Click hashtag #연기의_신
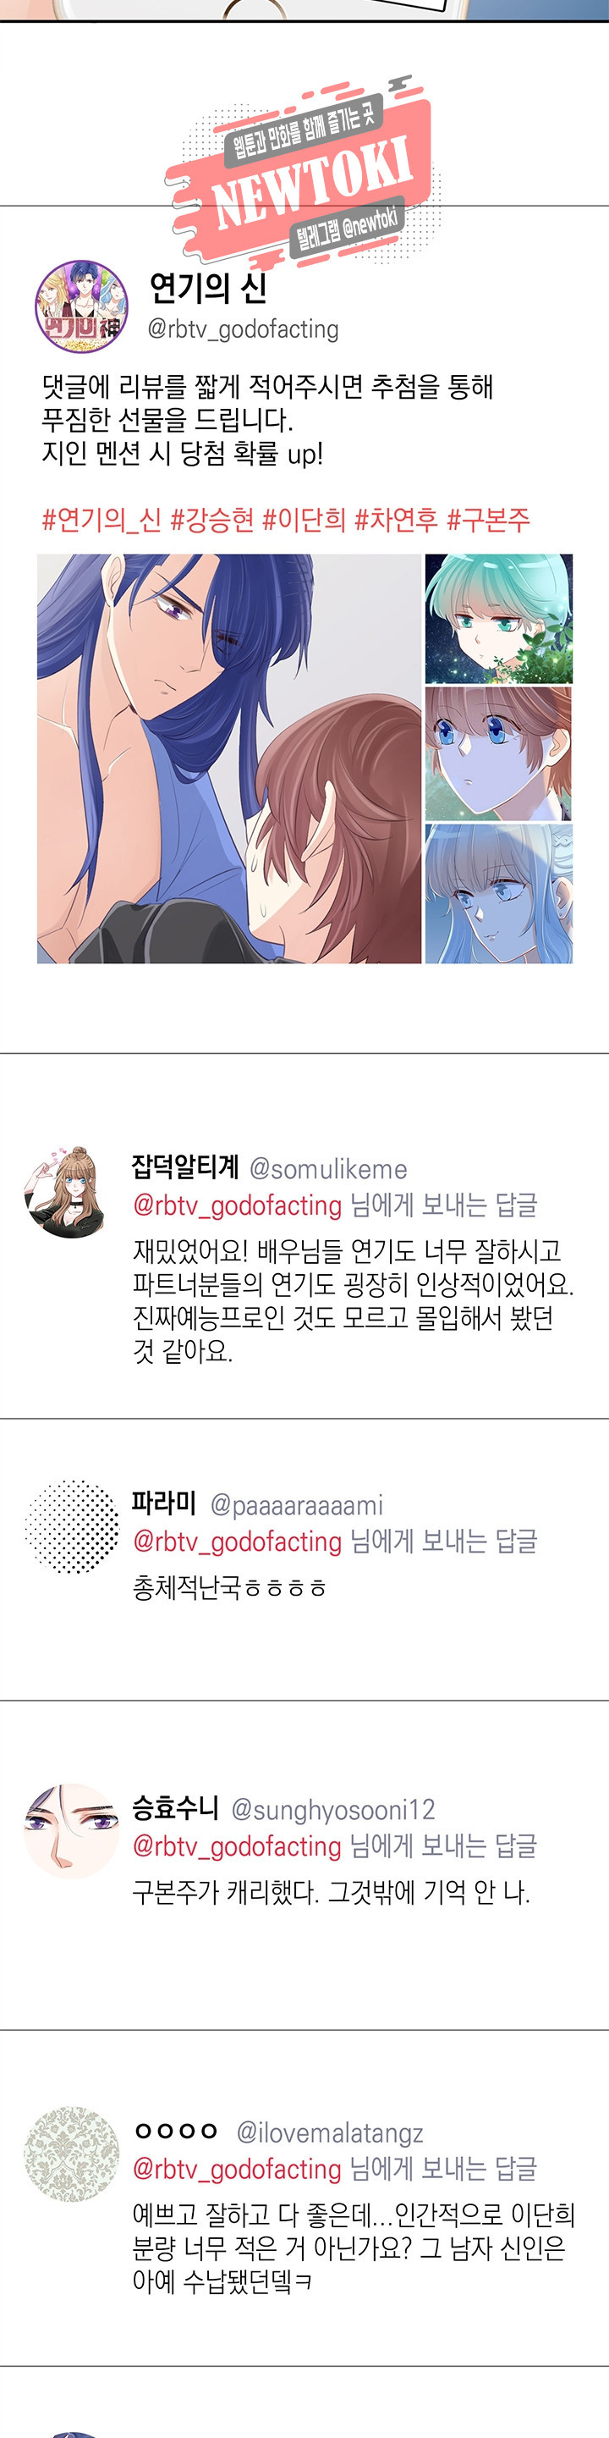 101,520
